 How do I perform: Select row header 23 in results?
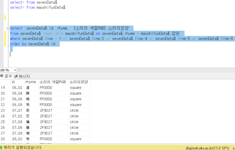tap(5, 110)
